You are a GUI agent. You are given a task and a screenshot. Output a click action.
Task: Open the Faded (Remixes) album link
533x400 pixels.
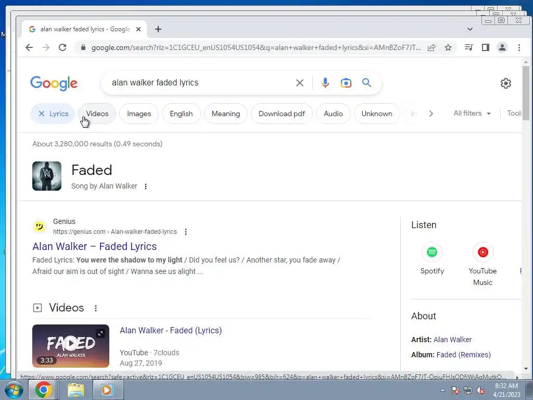464,354
